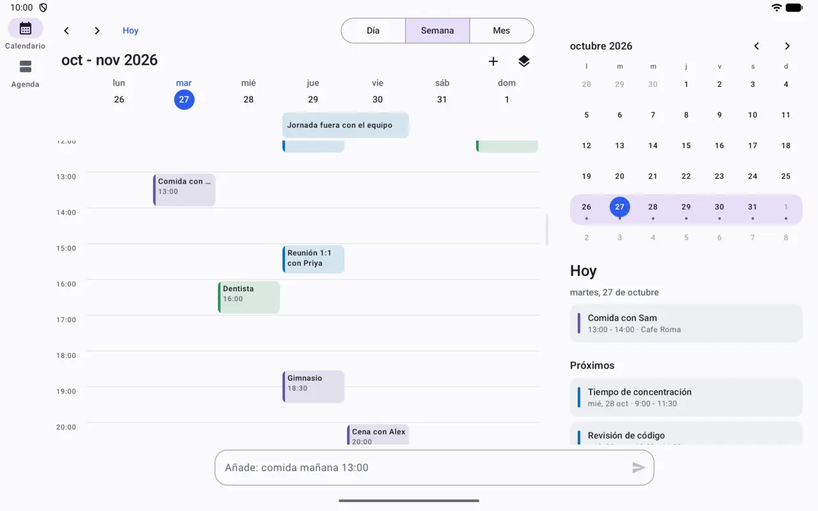Open the Calendario view in sidebar

point(26,34)
